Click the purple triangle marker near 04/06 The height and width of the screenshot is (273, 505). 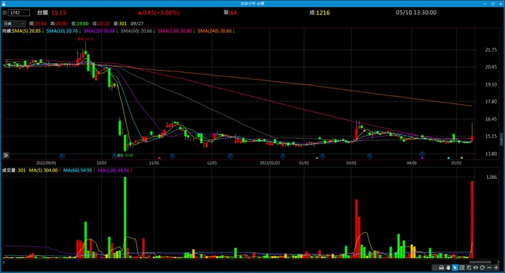[x=422, y=158]
